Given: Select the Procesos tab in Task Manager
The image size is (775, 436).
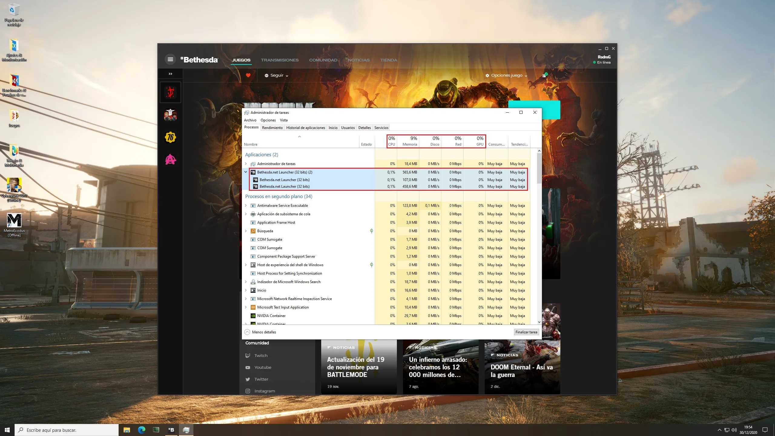Looking at the screenshot, I should tap(251, 128).
